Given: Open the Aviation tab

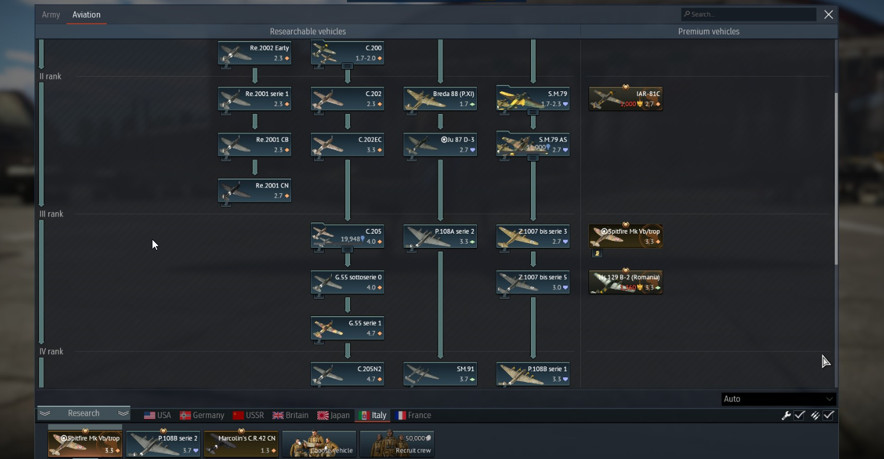Looking at the screenshot, I should click(x=87, y=15).
